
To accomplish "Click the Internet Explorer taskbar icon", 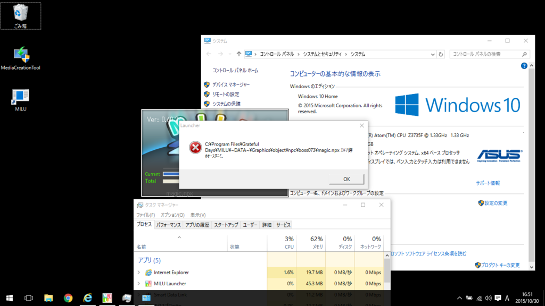I will [88, 298].
